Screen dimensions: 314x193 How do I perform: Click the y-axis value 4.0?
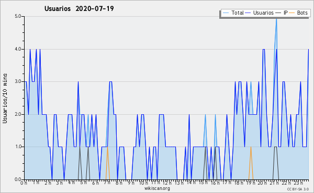(x=18, y=49)
